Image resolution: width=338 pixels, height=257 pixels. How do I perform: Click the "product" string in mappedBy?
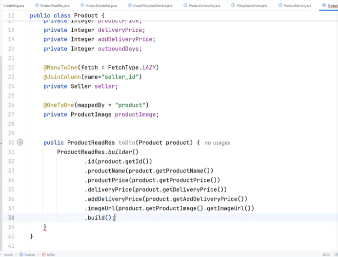click(130, 105)
